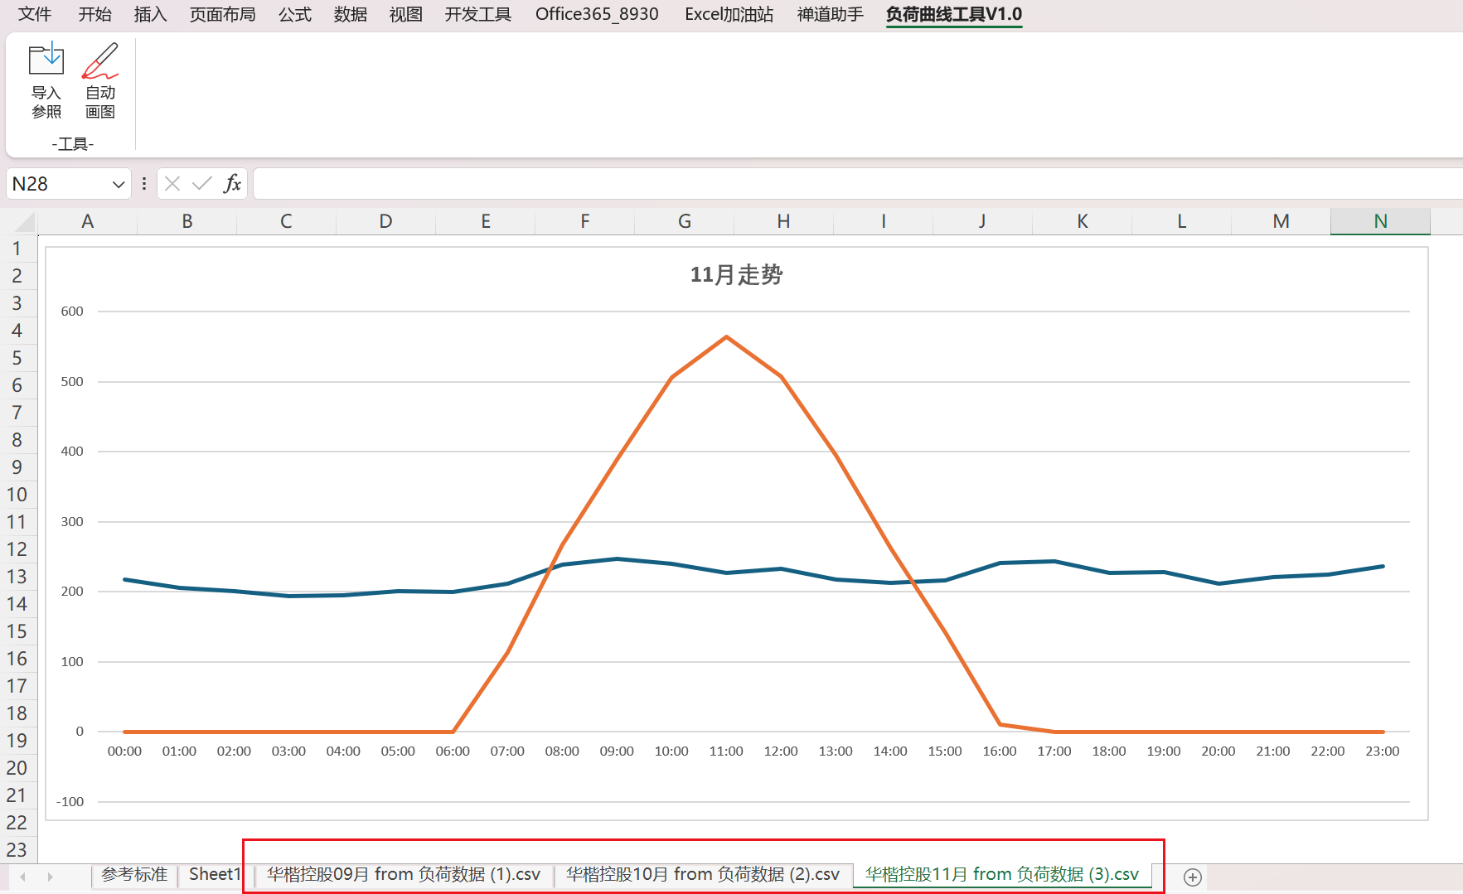
Task: Switch to the Sheet1 sheet tab
Action: [215, 875]
